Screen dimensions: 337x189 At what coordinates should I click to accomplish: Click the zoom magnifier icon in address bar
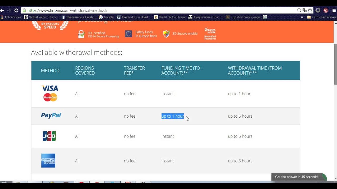[x=299, y=10]
